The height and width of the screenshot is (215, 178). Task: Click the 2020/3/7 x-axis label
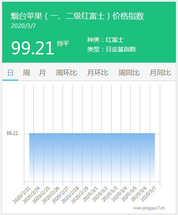pyautogui.click(x=148, y=194)
